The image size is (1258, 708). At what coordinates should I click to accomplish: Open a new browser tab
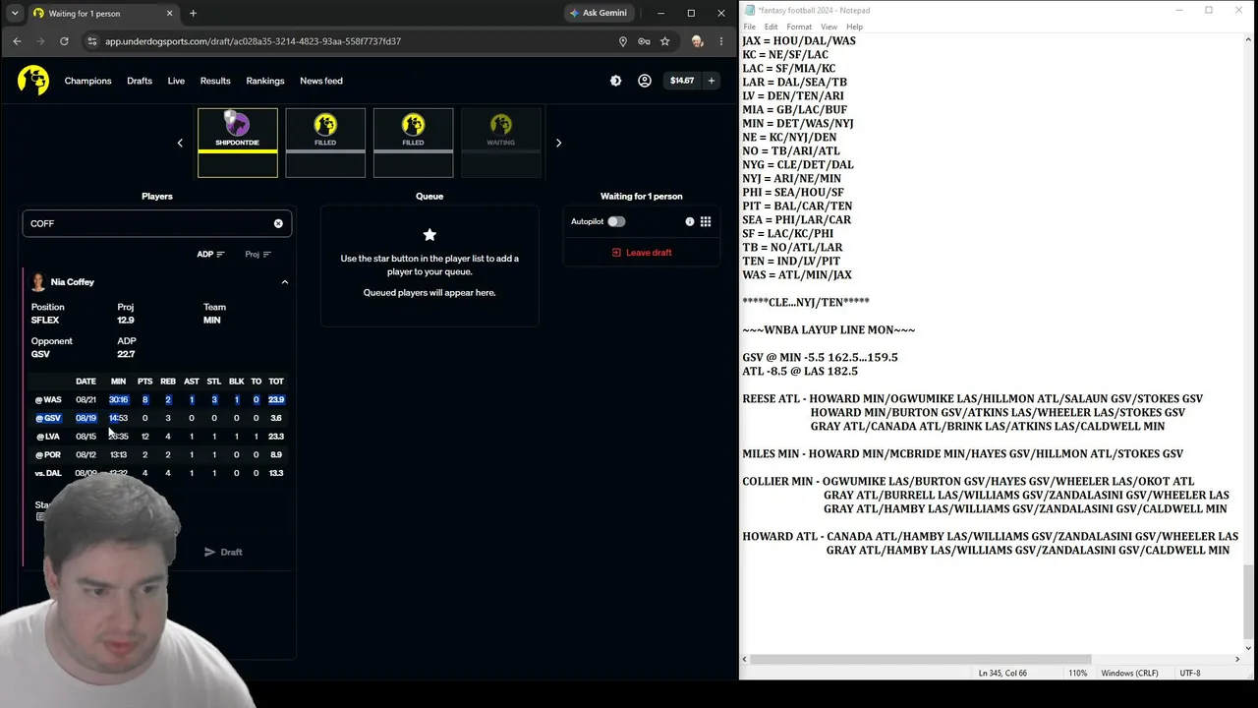(x=193, y=14)
